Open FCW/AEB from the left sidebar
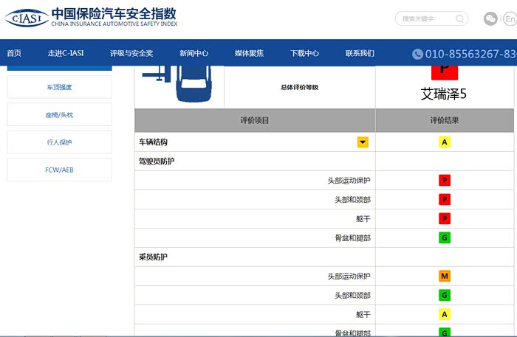 [x=59, y=170]
